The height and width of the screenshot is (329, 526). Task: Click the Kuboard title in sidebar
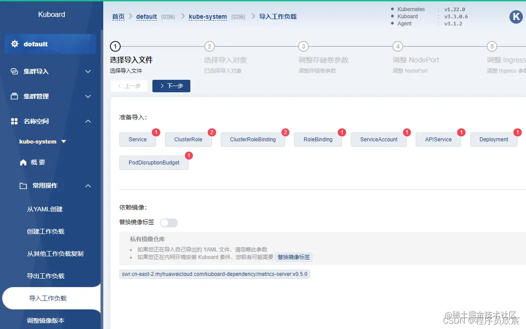click(52, 14)
